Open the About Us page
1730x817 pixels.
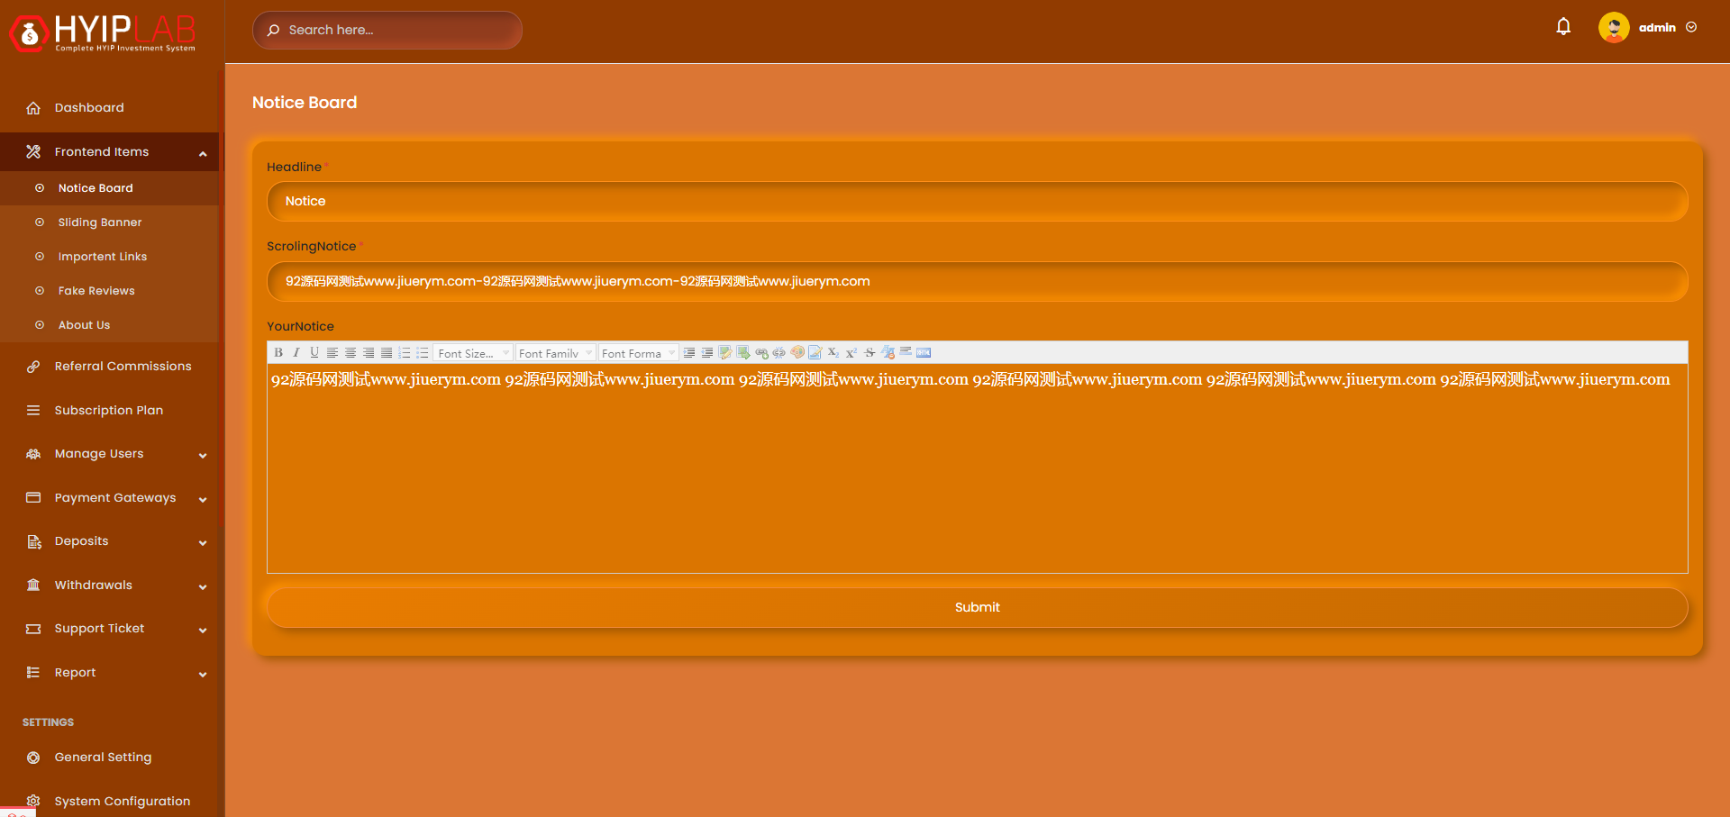click(x=109, y=325)
